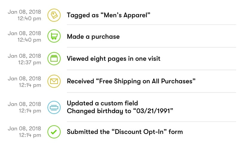The width and height of the screenshot is (246, 147).
Task: Select "Viewed eight pages in one visit"
Action: coord(113,59)
